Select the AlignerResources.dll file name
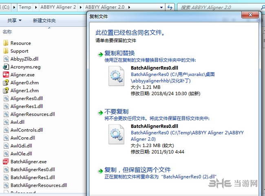 [33, 114]
